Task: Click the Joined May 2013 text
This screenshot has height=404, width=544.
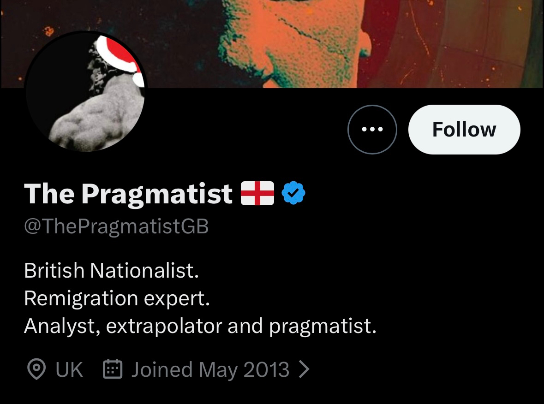Action: [210, 369]
